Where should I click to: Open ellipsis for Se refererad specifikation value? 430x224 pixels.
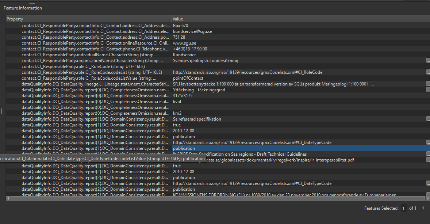pyautogui.click(x=428, y=119)
